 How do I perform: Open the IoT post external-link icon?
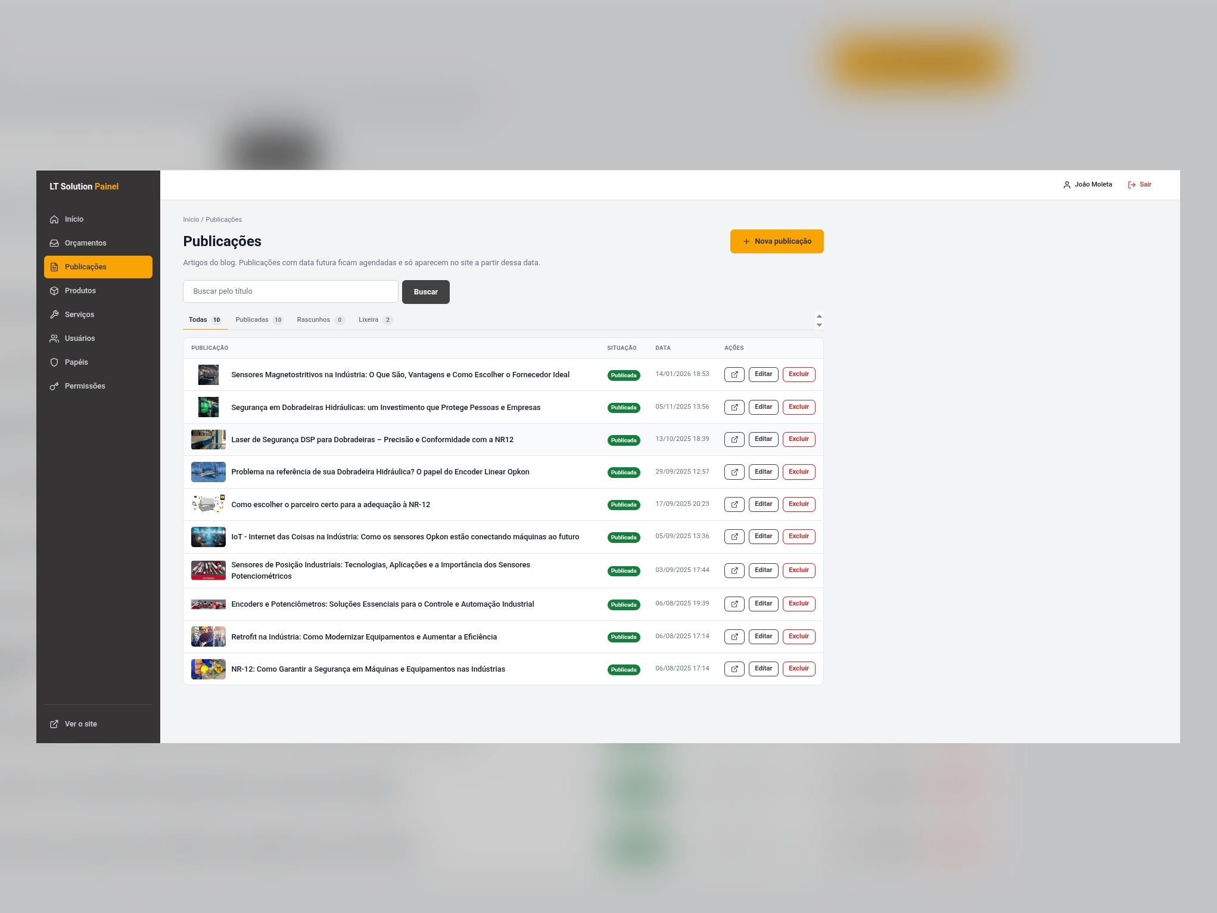[734, 536]
